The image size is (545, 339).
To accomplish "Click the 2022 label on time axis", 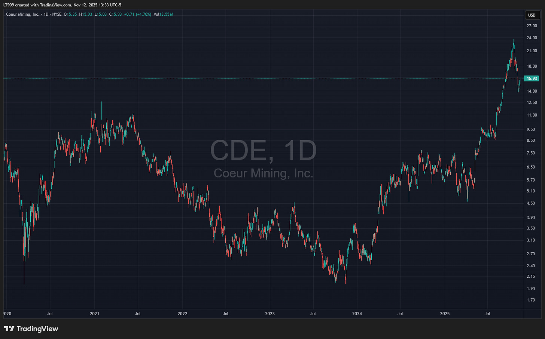I will coord(182,314).
